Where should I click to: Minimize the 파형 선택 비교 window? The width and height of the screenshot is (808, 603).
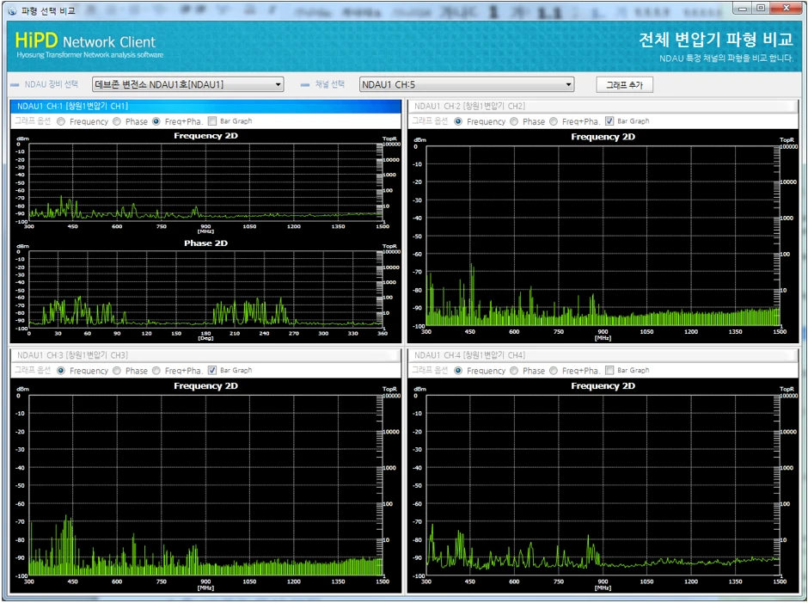coord(743,9)
